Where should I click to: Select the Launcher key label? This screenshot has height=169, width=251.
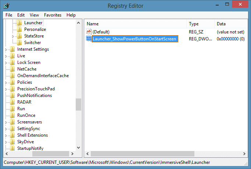33,23
